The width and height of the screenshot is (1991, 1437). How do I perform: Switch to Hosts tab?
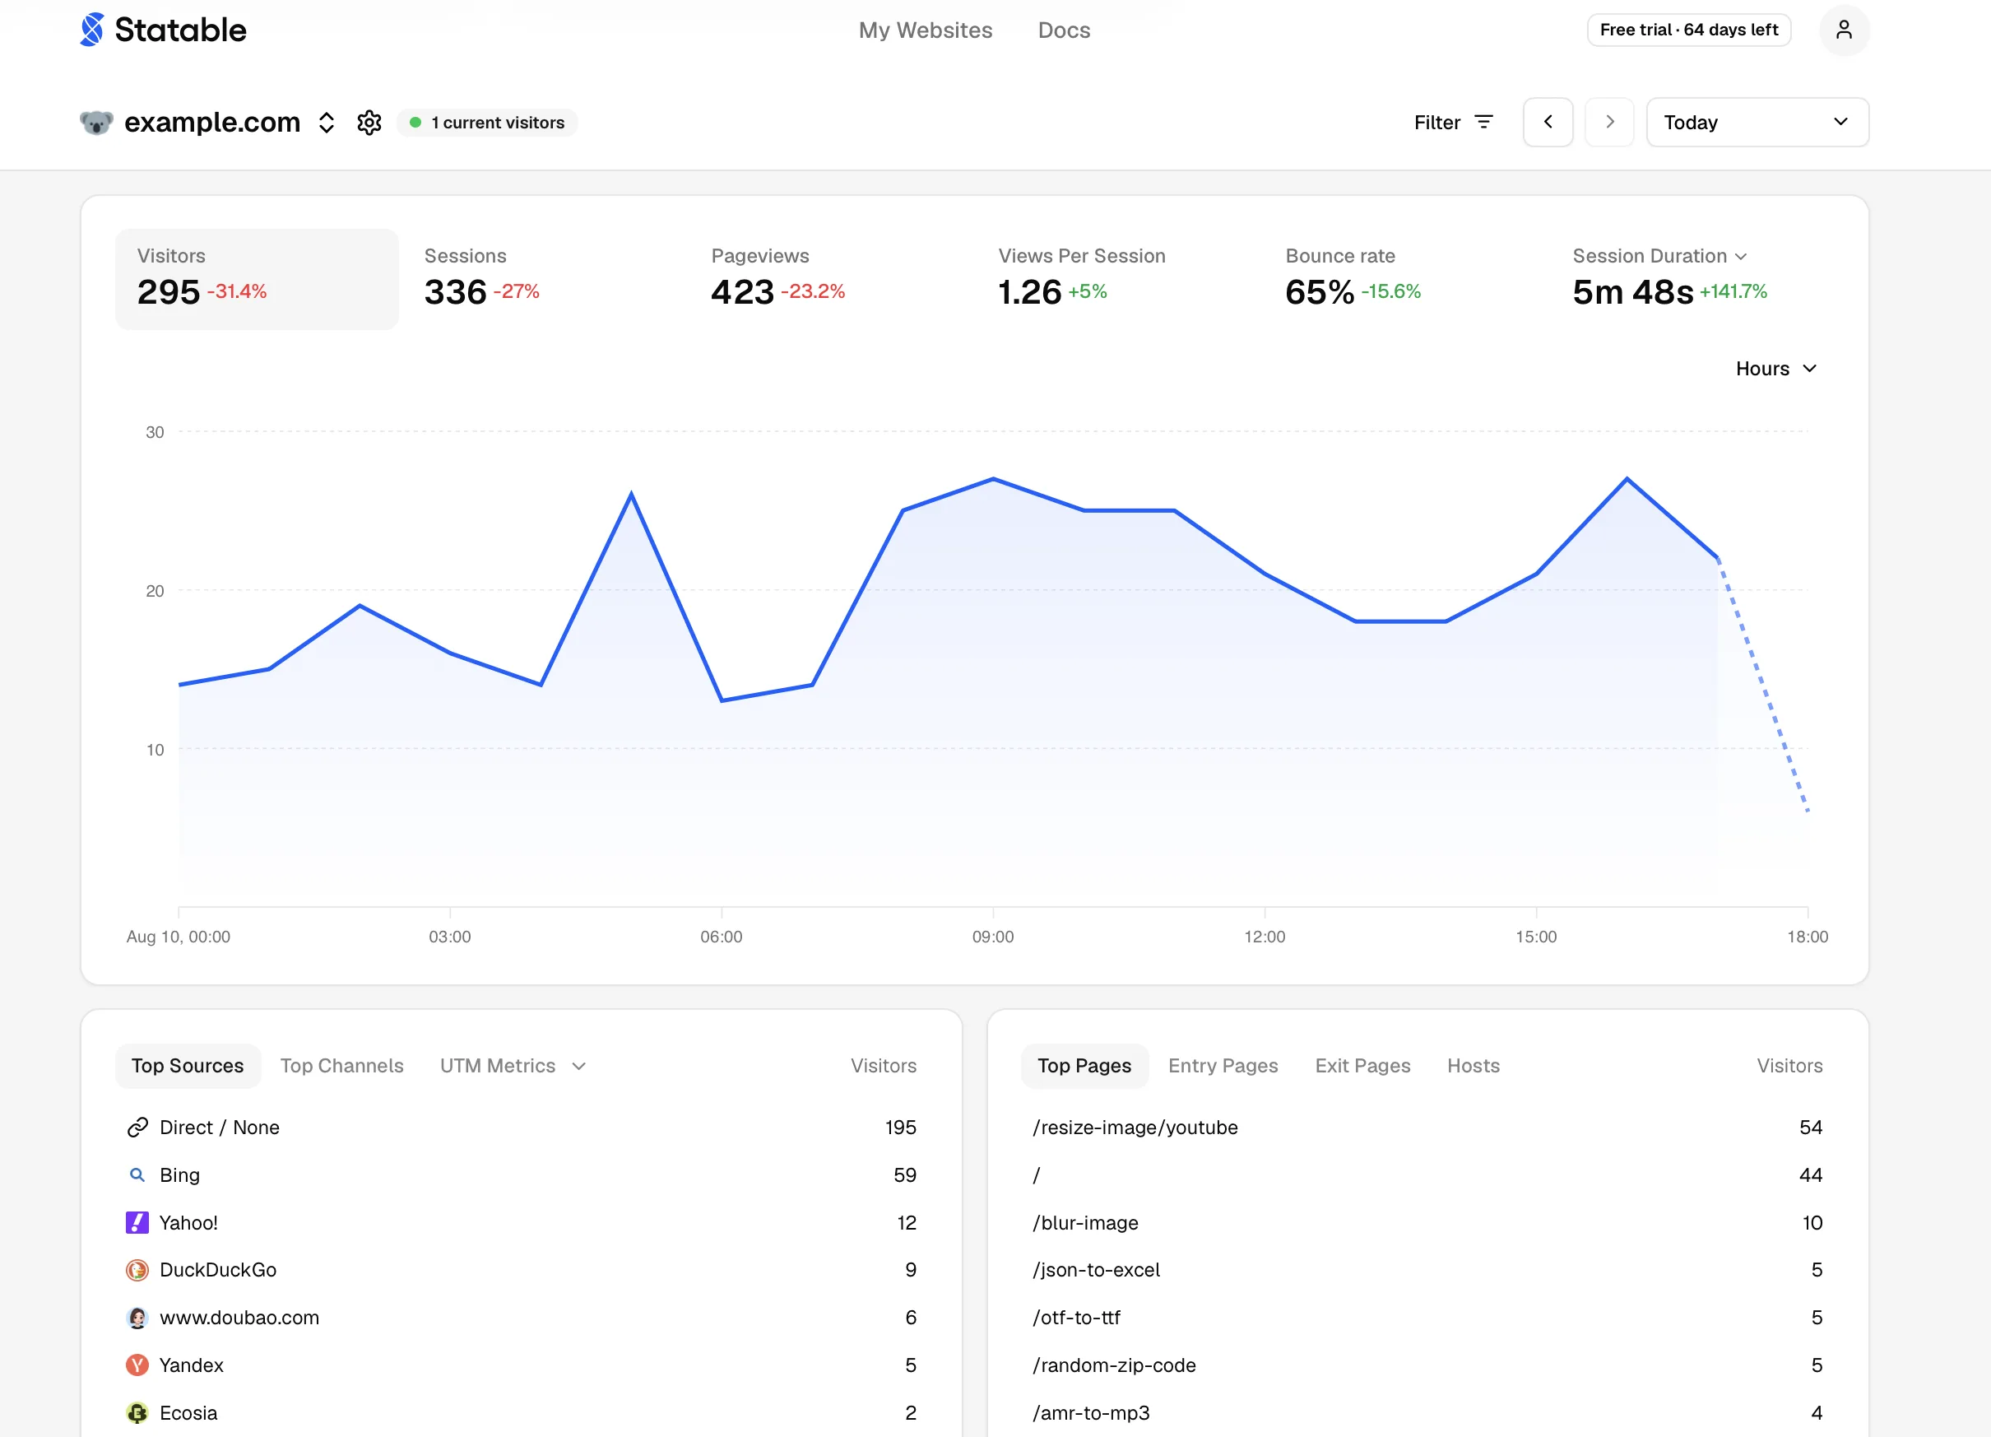[1473, 1066]
